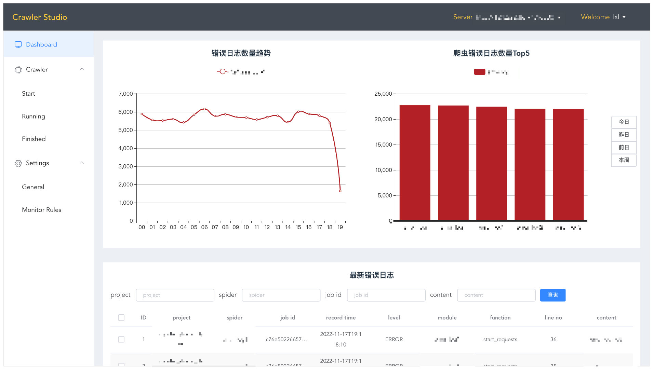
Task: Toggle the red bar chart legend swatch
Action: 480,72
